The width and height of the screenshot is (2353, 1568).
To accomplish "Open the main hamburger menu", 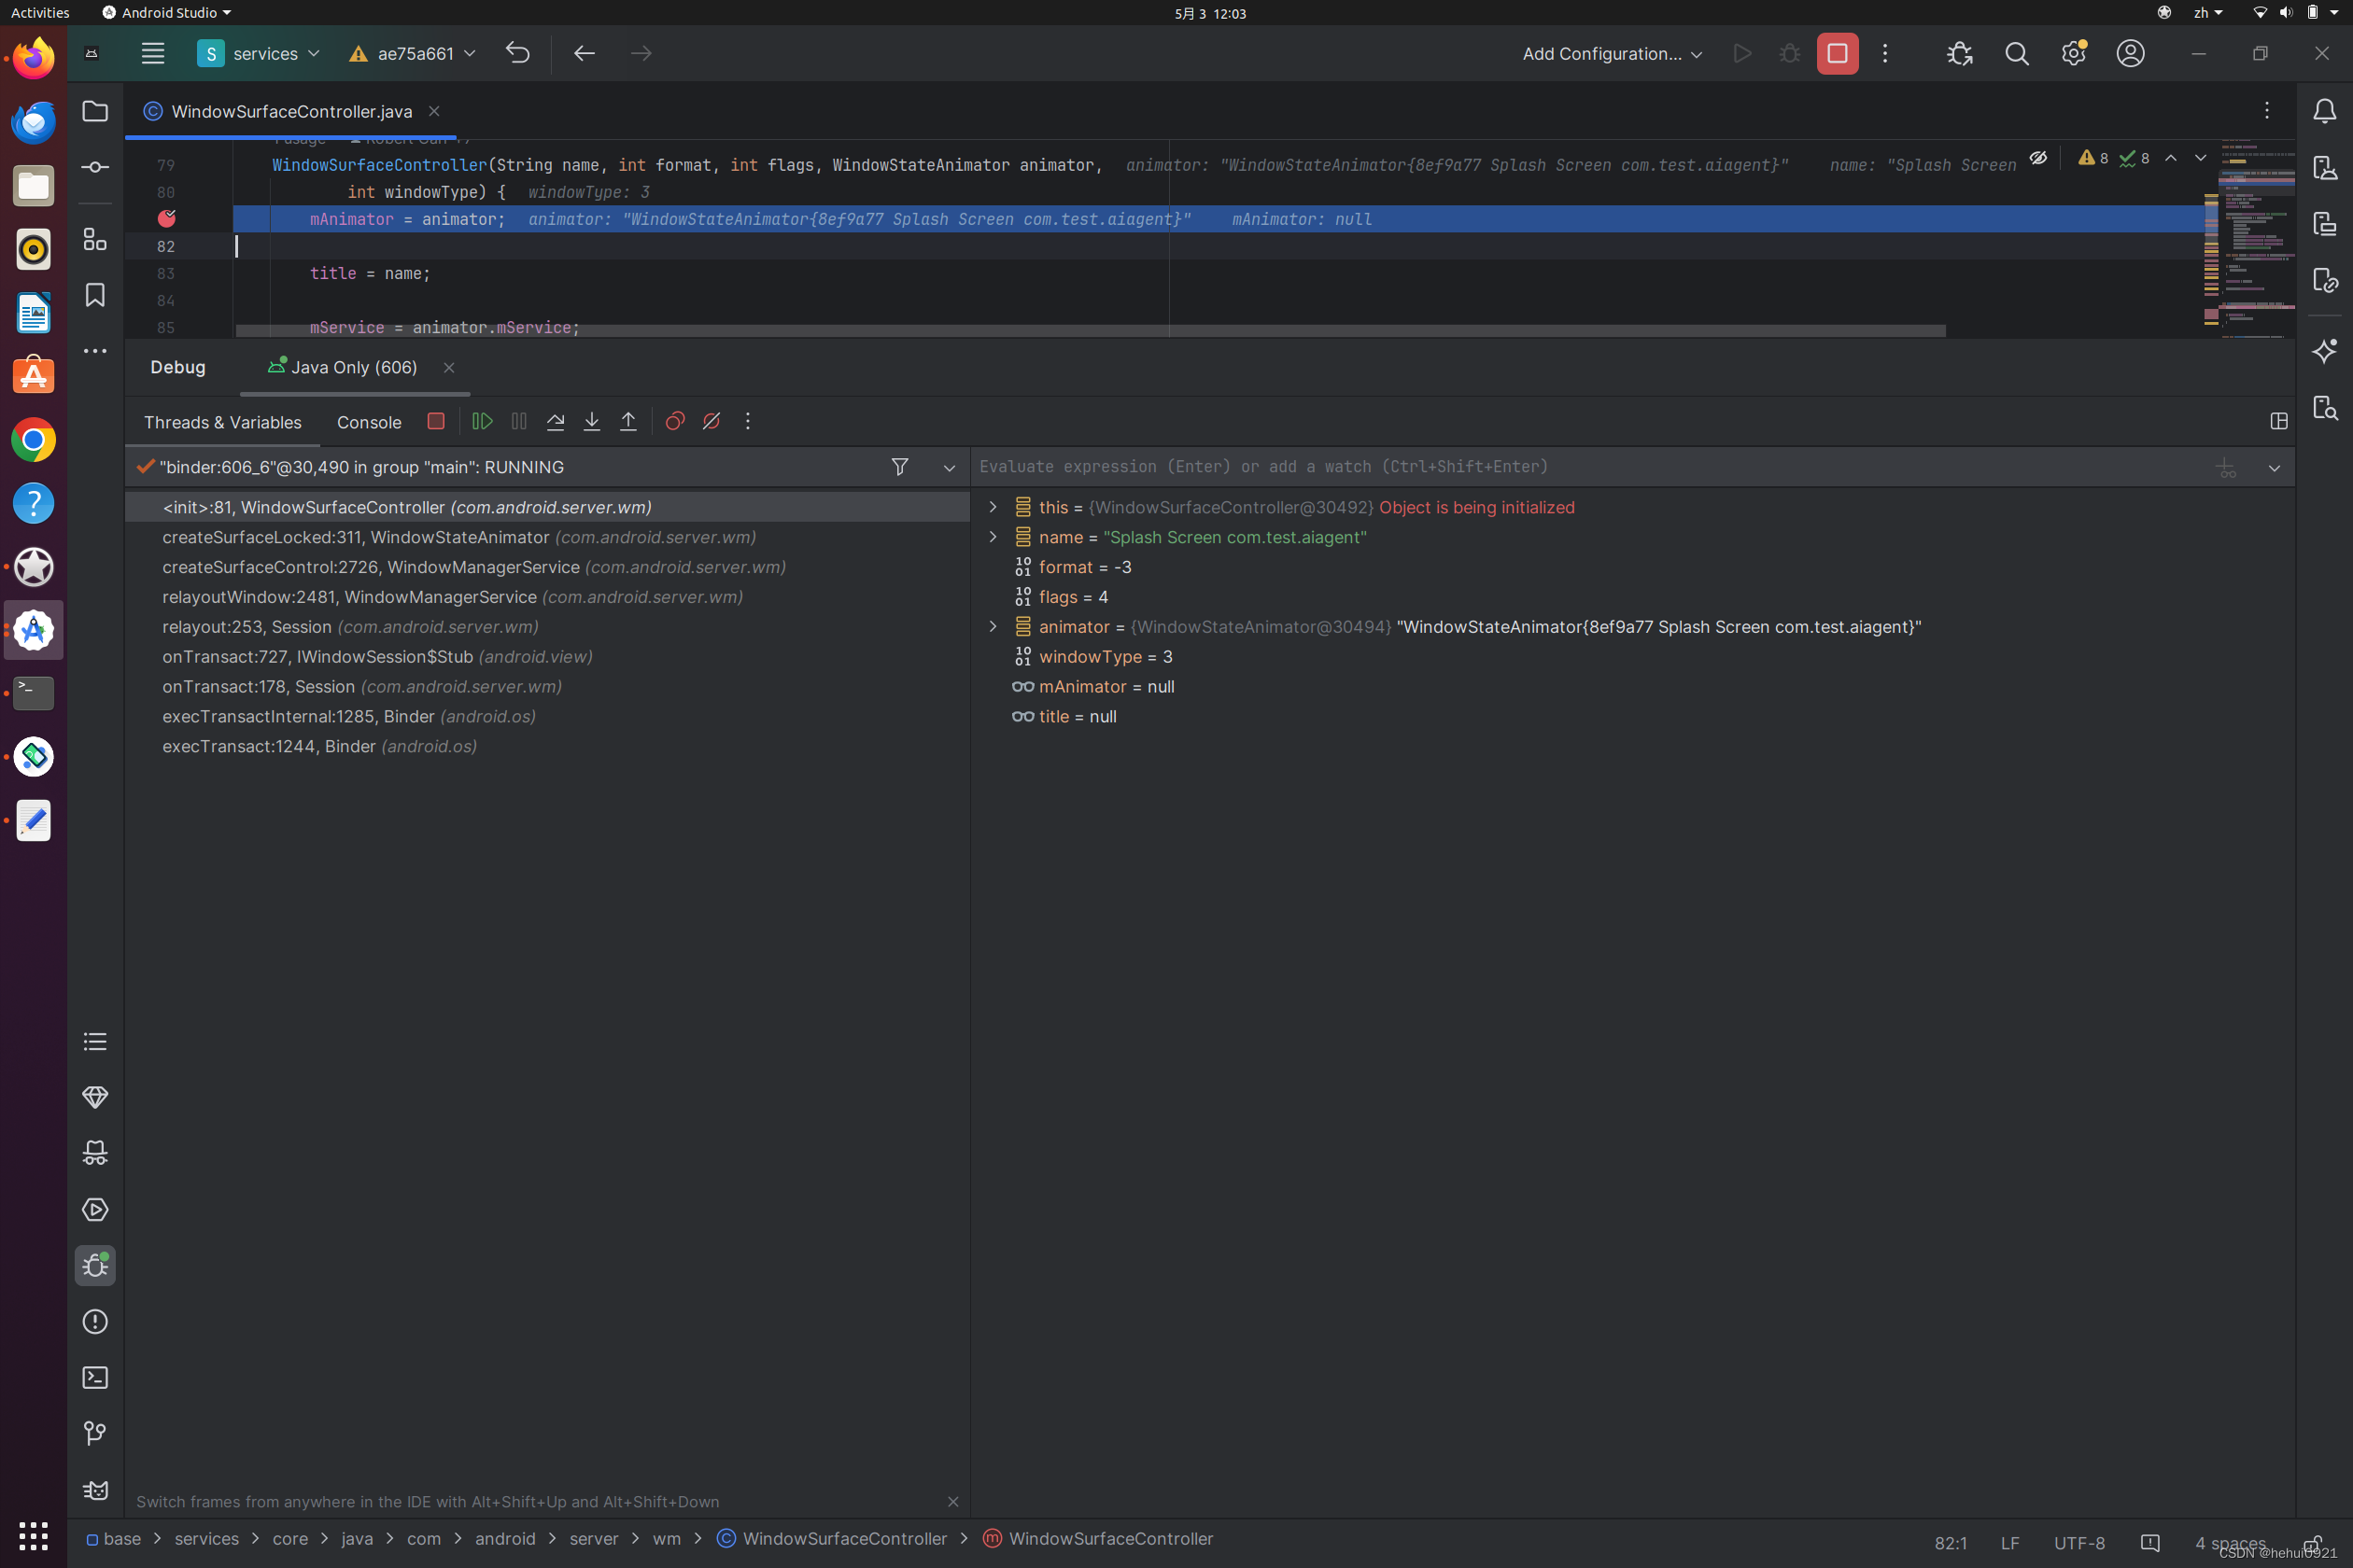I will click(x=153, y=53).
